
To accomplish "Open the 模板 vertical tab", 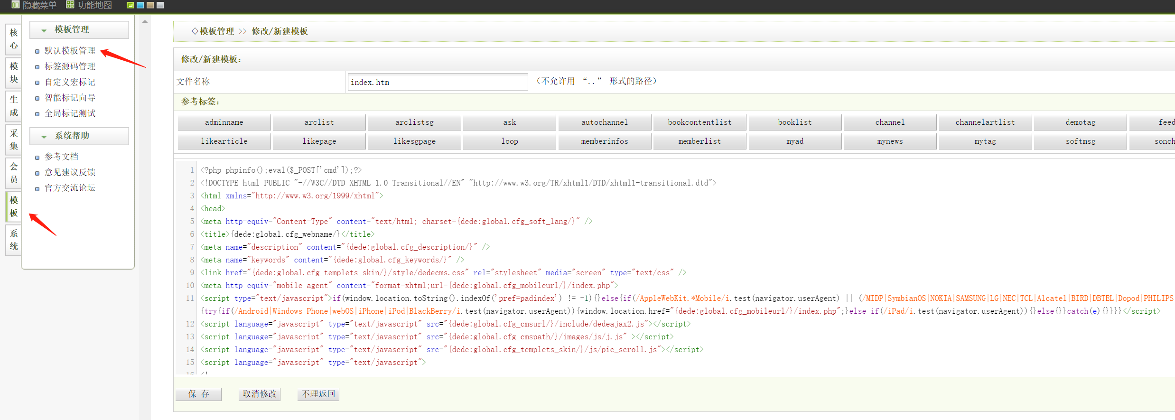I will coord(14,206).
